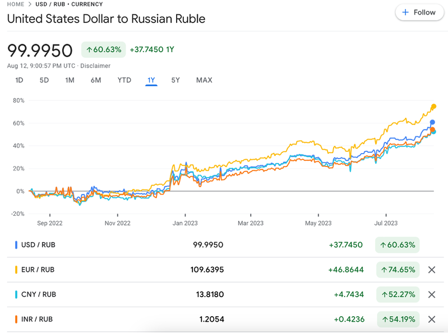Image resolution: width=448 pixels, height=333 pixels.
Task: Select the 1D time range tab
Action: coord(19,80)
